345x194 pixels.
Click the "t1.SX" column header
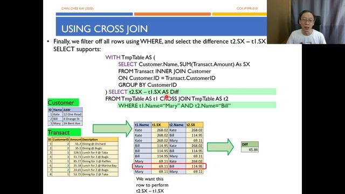[x=160, y=124]
